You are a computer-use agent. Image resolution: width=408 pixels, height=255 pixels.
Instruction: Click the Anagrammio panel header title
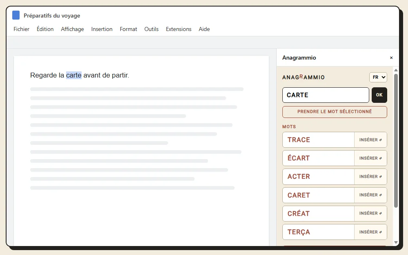(299, 58)
